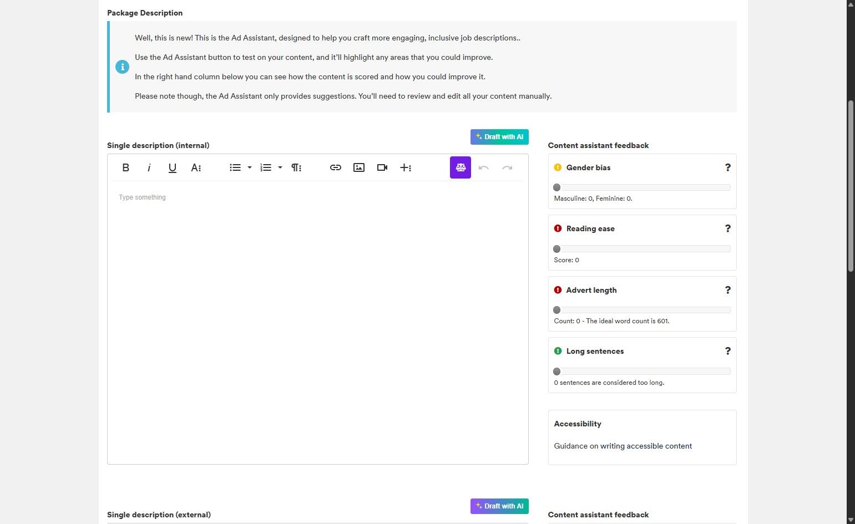Open the more insert options menu
This screenshot has height=524, width=855.
406,167
